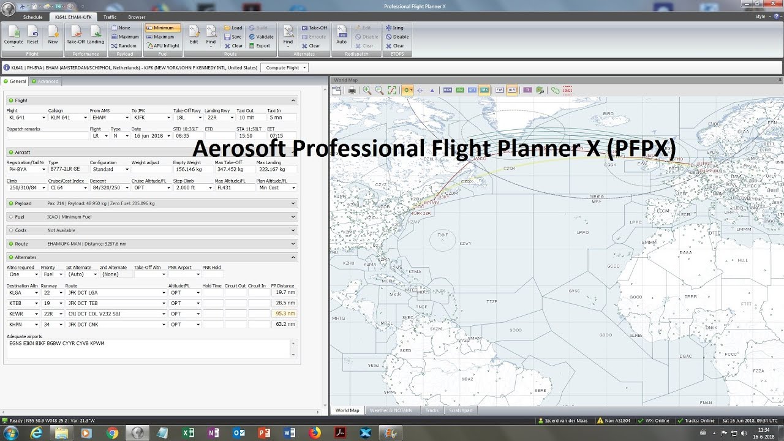
Task: Export the route
Action: [259, 46]
